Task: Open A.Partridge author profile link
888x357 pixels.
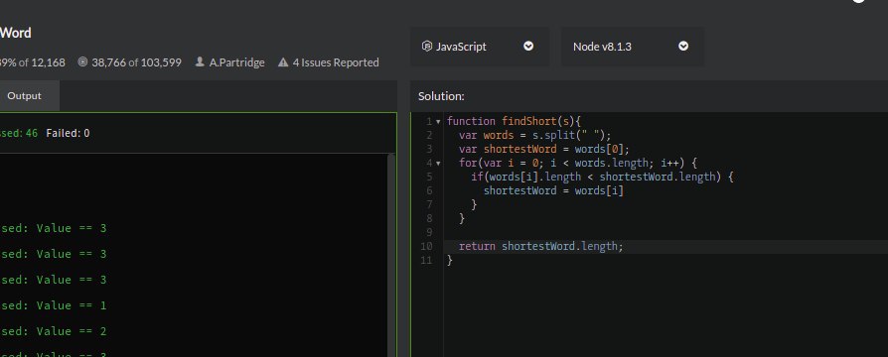Action: point(236,62)
